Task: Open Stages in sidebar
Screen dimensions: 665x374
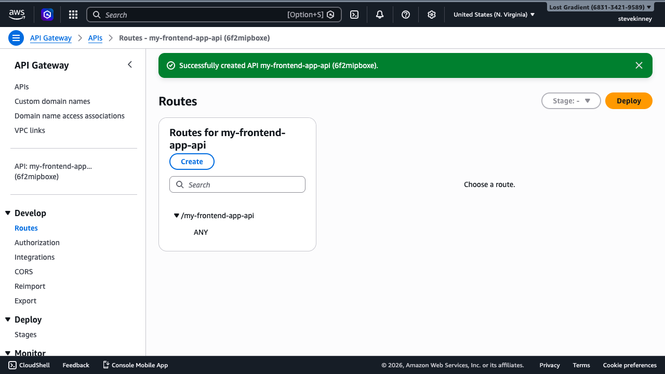Action: [25, 335]
